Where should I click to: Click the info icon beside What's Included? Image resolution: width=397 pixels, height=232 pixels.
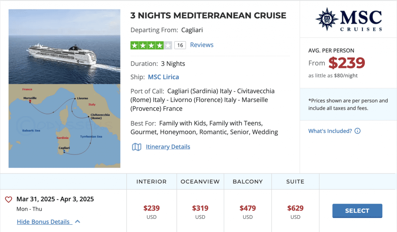click(357, 131)
